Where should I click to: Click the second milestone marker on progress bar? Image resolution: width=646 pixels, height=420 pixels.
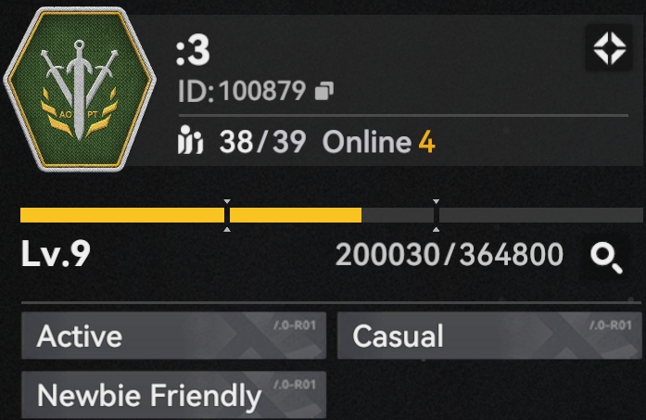(x=436, y=215)
